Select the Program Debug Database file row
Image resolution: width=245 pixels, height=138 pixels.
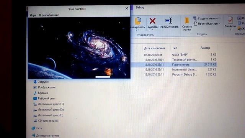(x=174, y=74)
